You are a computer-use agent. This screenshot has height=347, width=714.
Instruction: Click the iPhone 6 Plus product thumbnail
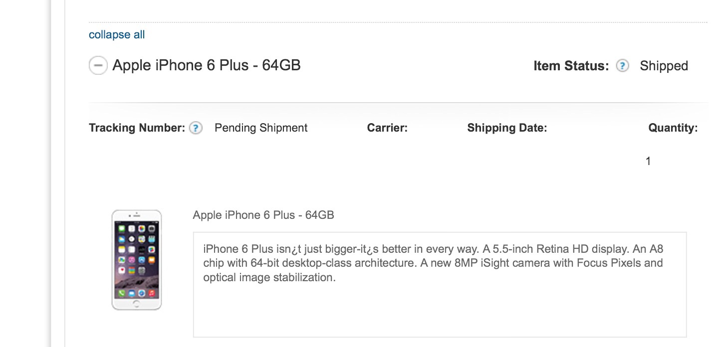point(137,260)
